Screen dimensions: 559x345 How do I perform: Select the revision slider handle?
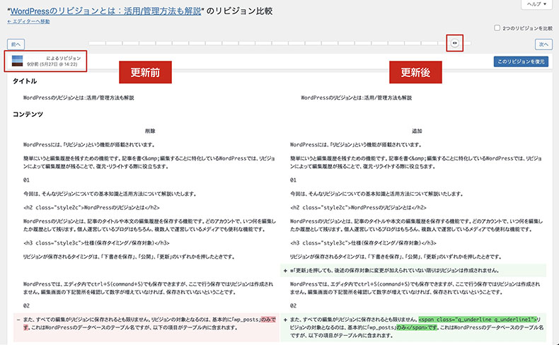[454, 43]
